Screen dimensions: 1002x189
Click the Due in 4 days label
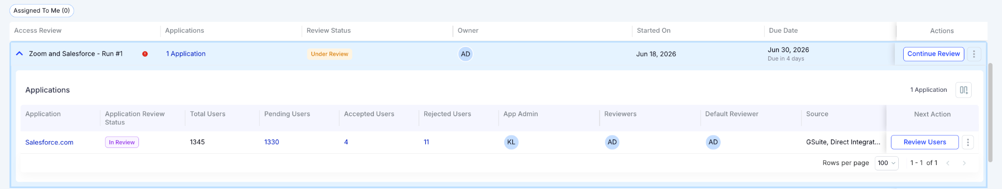pos(786,59)
